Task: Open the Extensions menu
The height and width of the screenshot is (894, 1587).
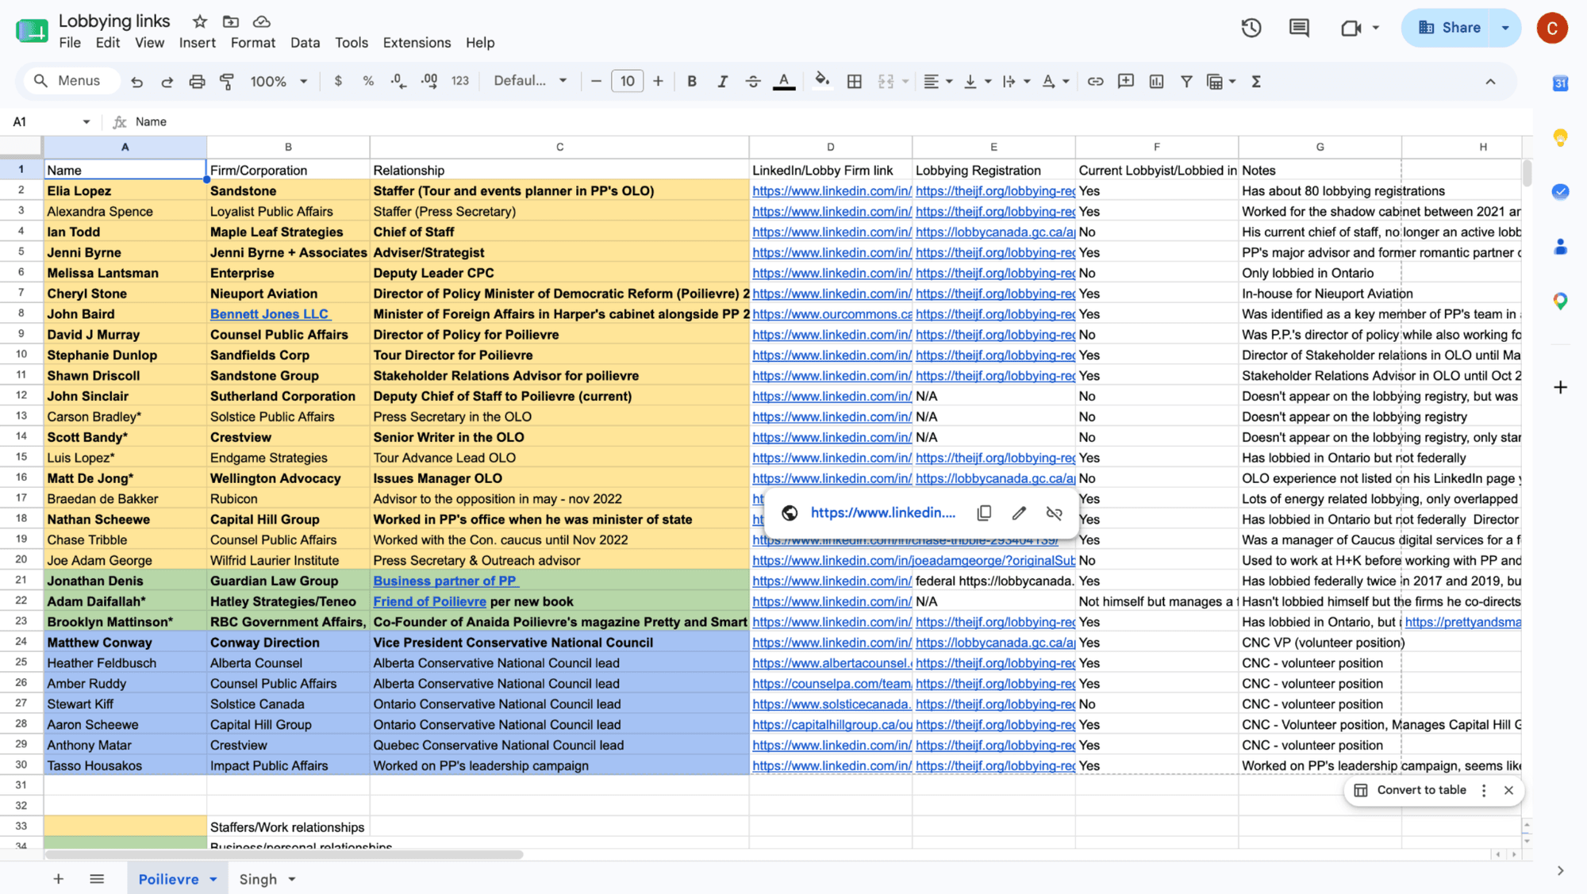Action: point(417,43)
